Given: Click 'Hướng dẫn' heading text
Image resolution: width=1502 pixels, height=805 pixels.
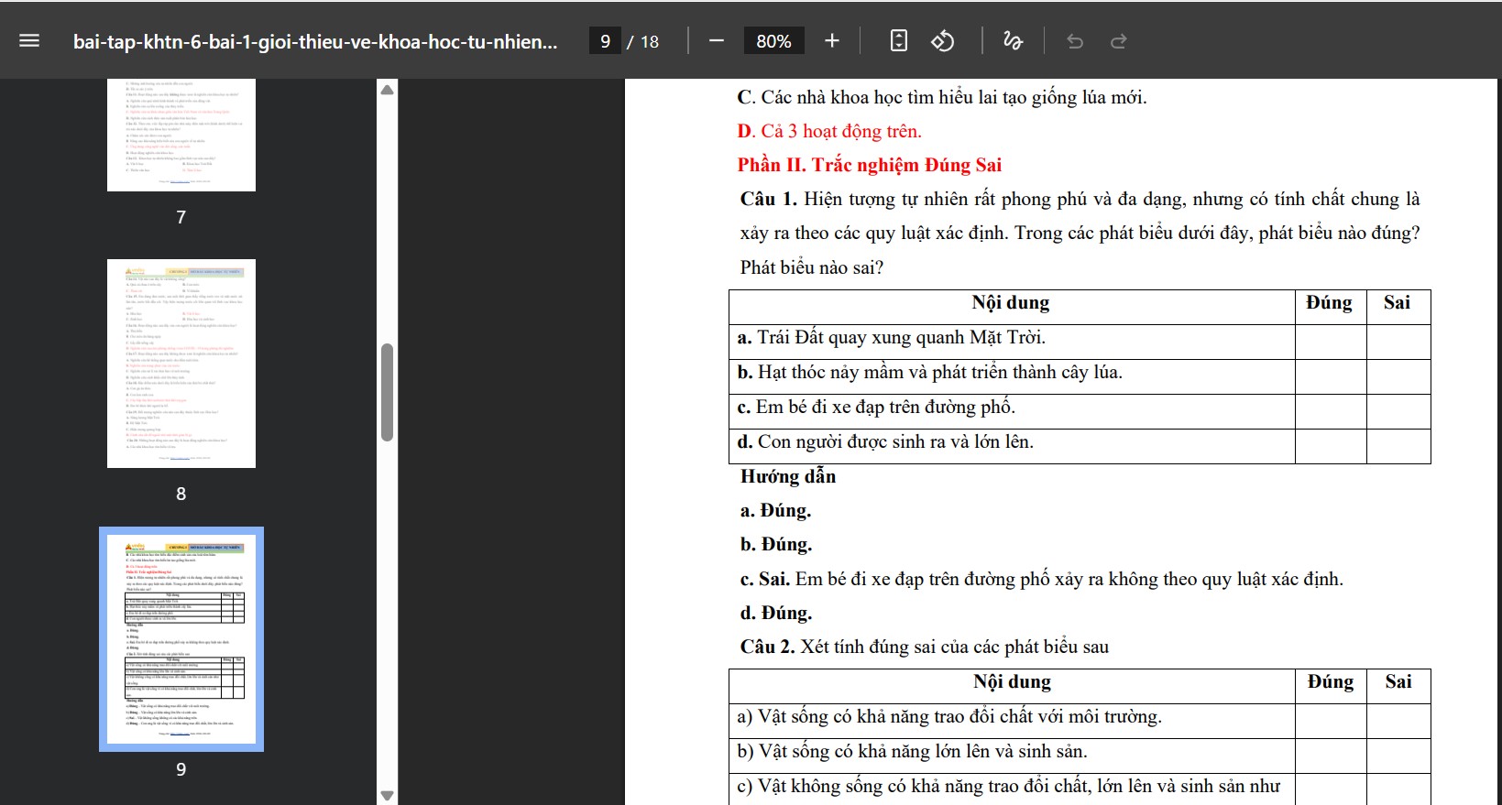Looking at the screenshot, I should [788, 476].
